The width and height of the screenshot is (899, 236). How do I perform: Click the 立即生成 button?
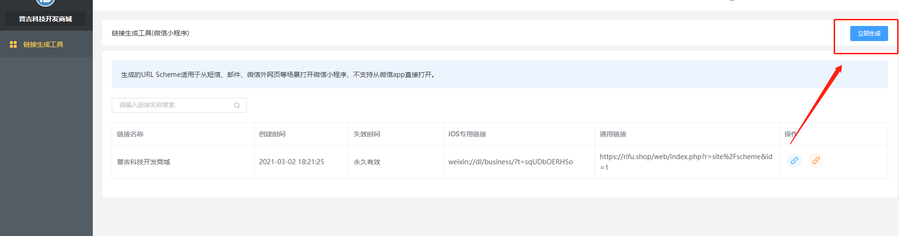click(869, 34)
